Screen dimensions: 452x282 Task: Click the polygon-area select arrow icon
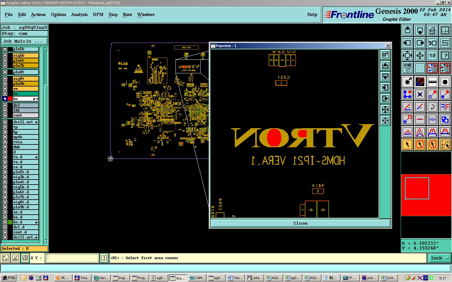coord(433,144)
